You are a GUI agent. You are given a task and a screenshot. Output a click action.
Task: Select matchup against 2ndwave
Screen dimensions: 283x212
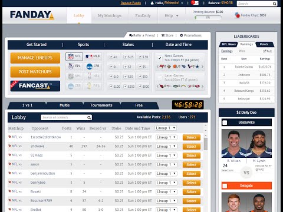(x=192, y=147)
